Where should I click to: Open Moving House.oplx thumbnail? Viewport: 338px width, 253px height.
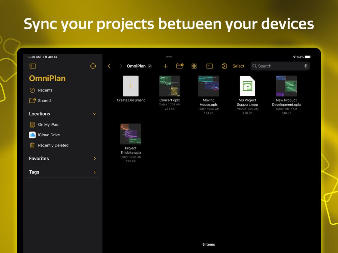[x=209, y=86]
